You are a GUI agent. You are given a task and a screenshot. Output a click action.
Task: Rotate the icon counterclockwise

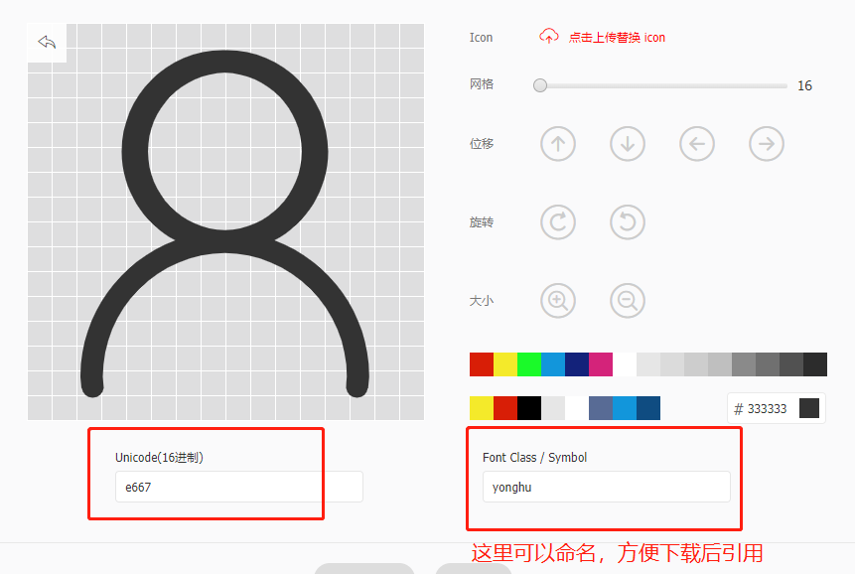627,221
